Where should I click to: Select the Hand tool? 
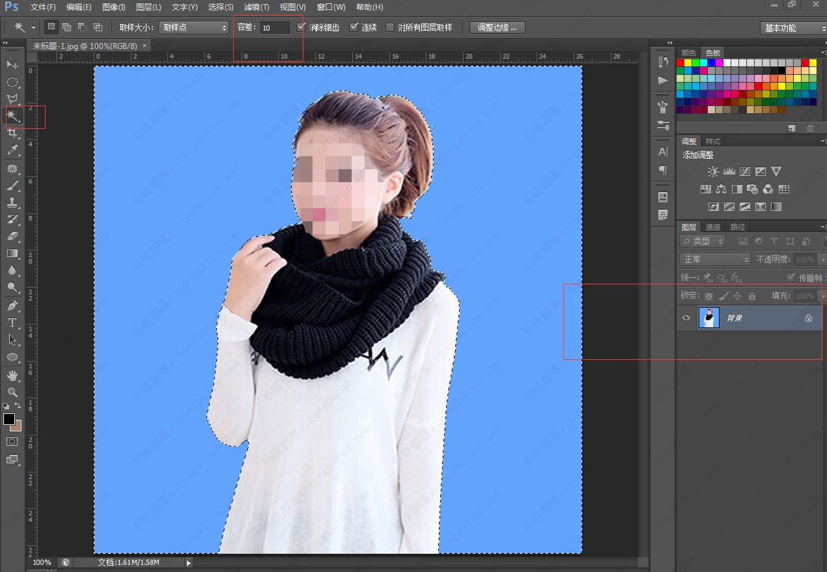[x=12, y=375]
